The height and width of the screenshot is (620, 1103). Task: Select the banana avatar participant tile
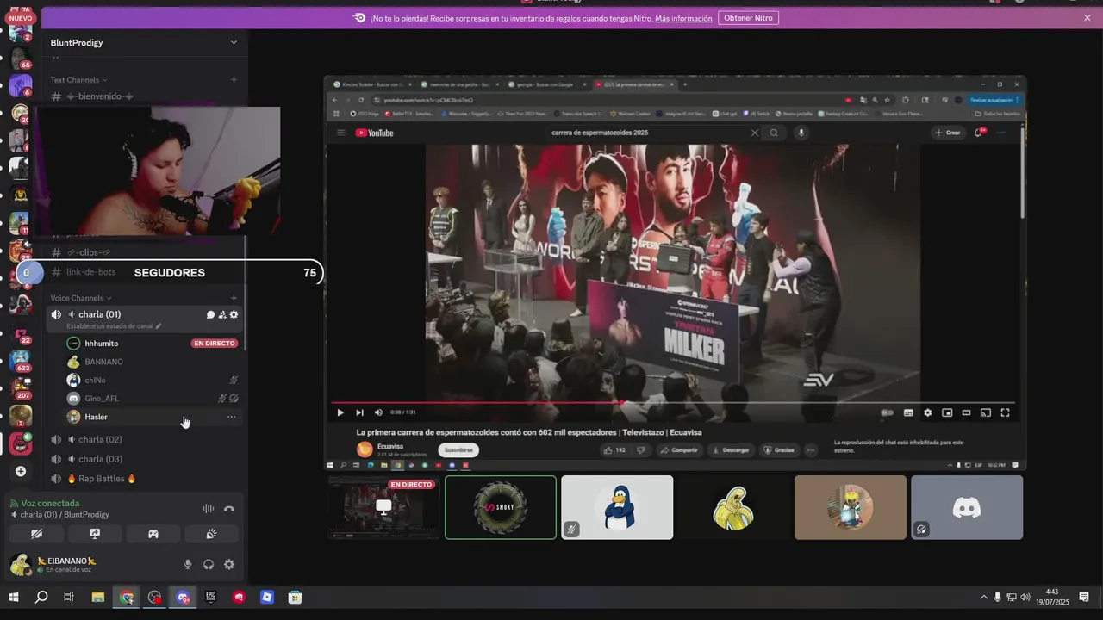733,508
